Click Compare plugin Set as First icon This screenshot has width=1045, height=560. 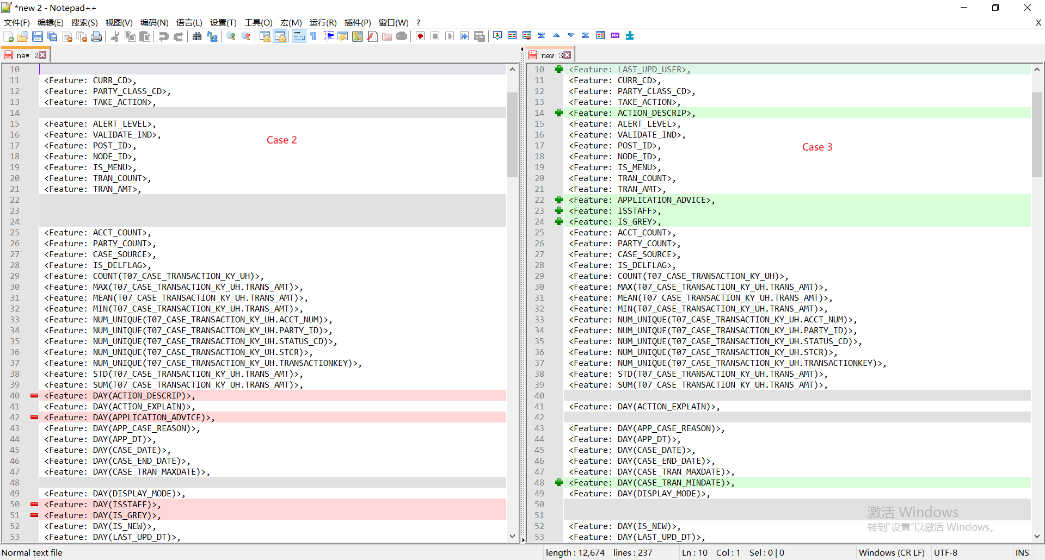tap(497, 35)
